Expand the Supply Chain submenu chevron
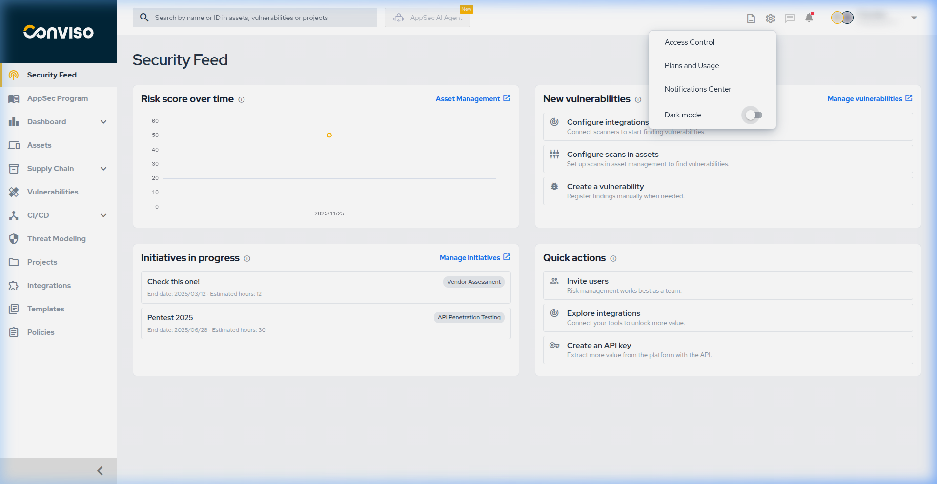The image size is (937, 484). tap(103, 169)
